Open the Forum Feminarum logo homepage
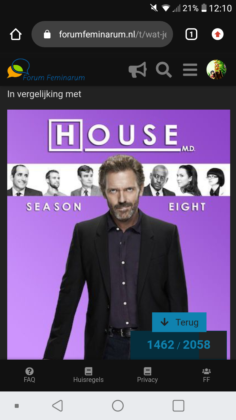The image size is (236, 420). click(46, 70)
